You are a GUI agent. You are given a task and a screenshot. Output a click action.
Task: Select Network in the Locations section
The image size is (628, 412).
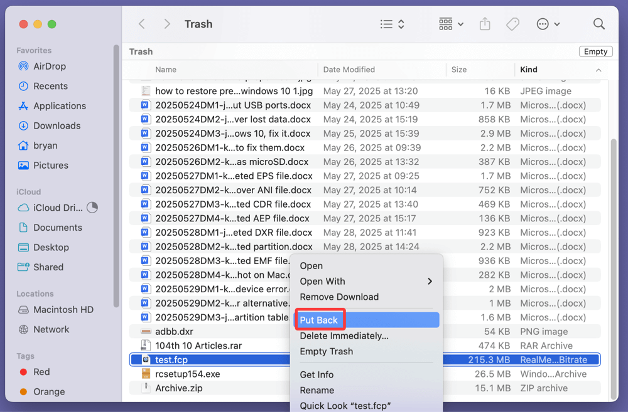51,329
